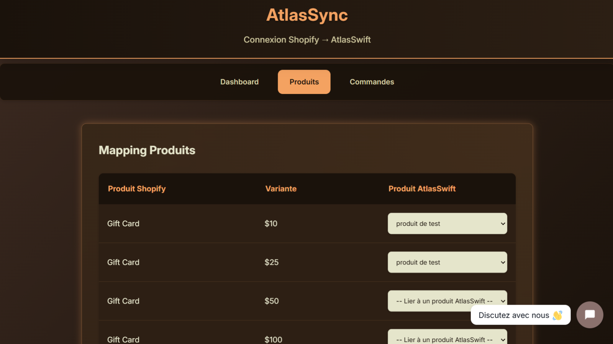This screenshot has width=613, height=344.
Task: Click the "Connexion Shopify → AtlasSwift" subtitle
Action: click(307, 40)
